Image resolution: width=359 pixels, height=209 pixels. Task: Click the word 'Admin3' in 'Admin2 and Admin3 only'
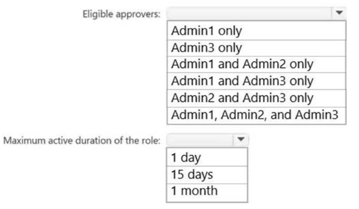pyautogui.click(x=264, y=98)
